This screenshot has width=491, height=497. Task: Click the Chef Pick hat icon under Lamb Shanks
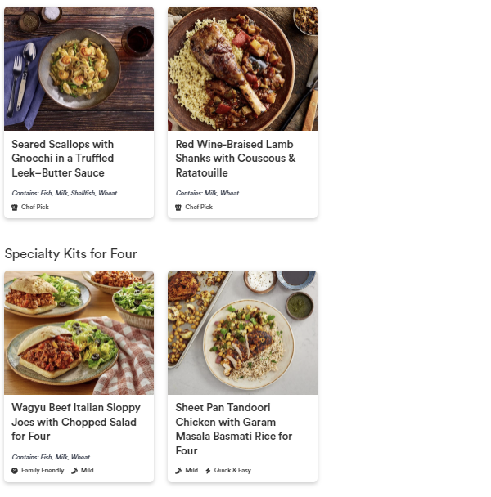click(178, 208)
